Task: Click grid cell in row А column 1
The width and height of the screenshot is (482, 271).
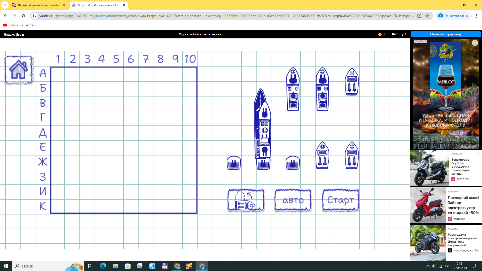Action: click(57, 74)
